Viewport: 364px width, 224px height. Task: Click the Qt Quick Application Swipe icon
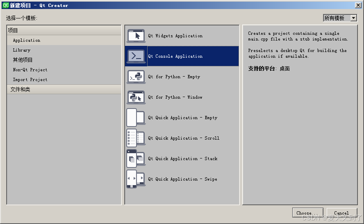click(x=136, y=179)
